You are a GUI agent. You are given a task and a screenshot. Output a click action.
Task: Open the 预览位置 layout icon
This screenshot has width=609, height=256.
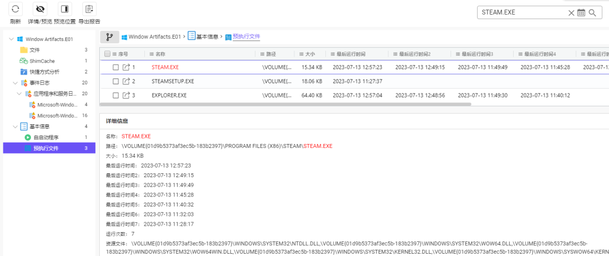(x=64, y=9)
